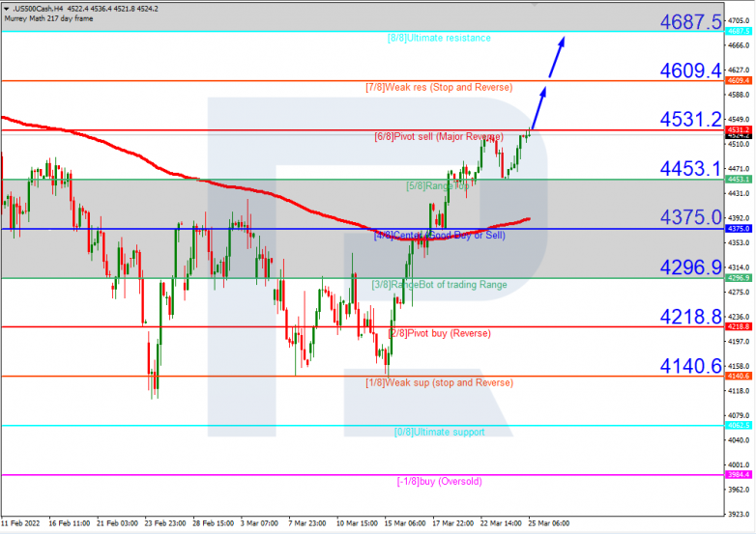Screen dimensions: 756x534
Task: Click the orange 4609.4 price axis tag
Action: [x=739, y=80]
